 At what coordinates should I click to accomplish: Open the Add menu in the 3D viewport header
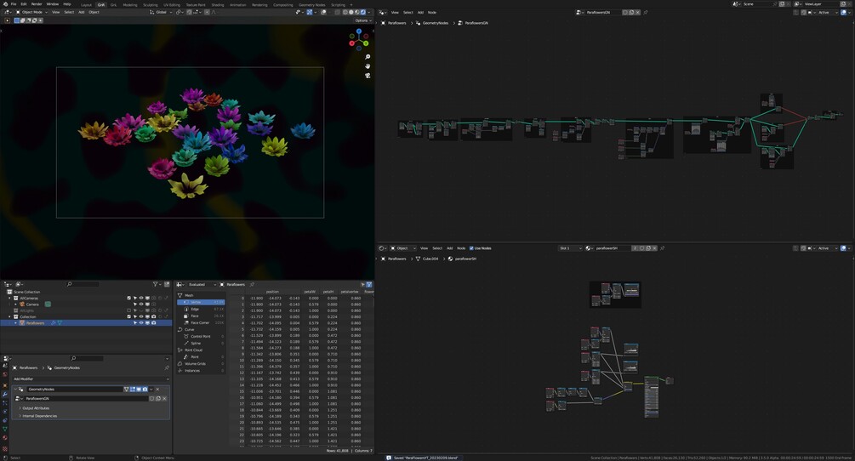82,12
